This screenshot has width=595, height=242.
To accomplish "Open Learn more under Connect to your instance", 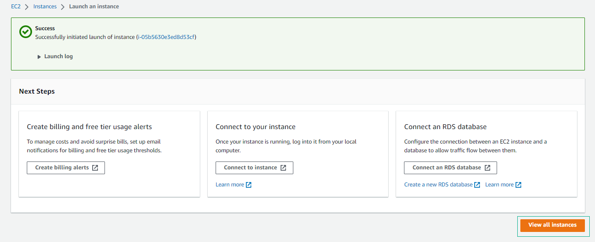I will (230, 185).
